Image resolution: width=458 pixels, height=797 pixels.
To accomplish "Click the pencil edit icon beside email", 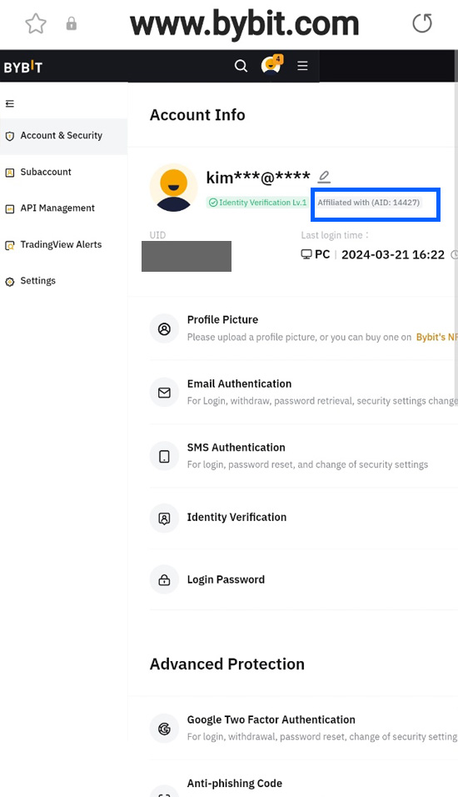I will pos(324,177).
